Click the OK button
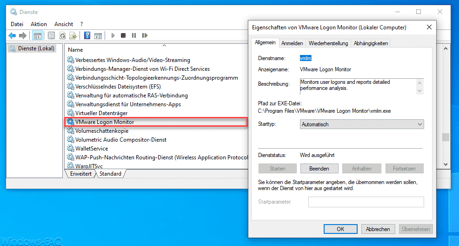Screen dimensions: 459x246 coord(340,229)
